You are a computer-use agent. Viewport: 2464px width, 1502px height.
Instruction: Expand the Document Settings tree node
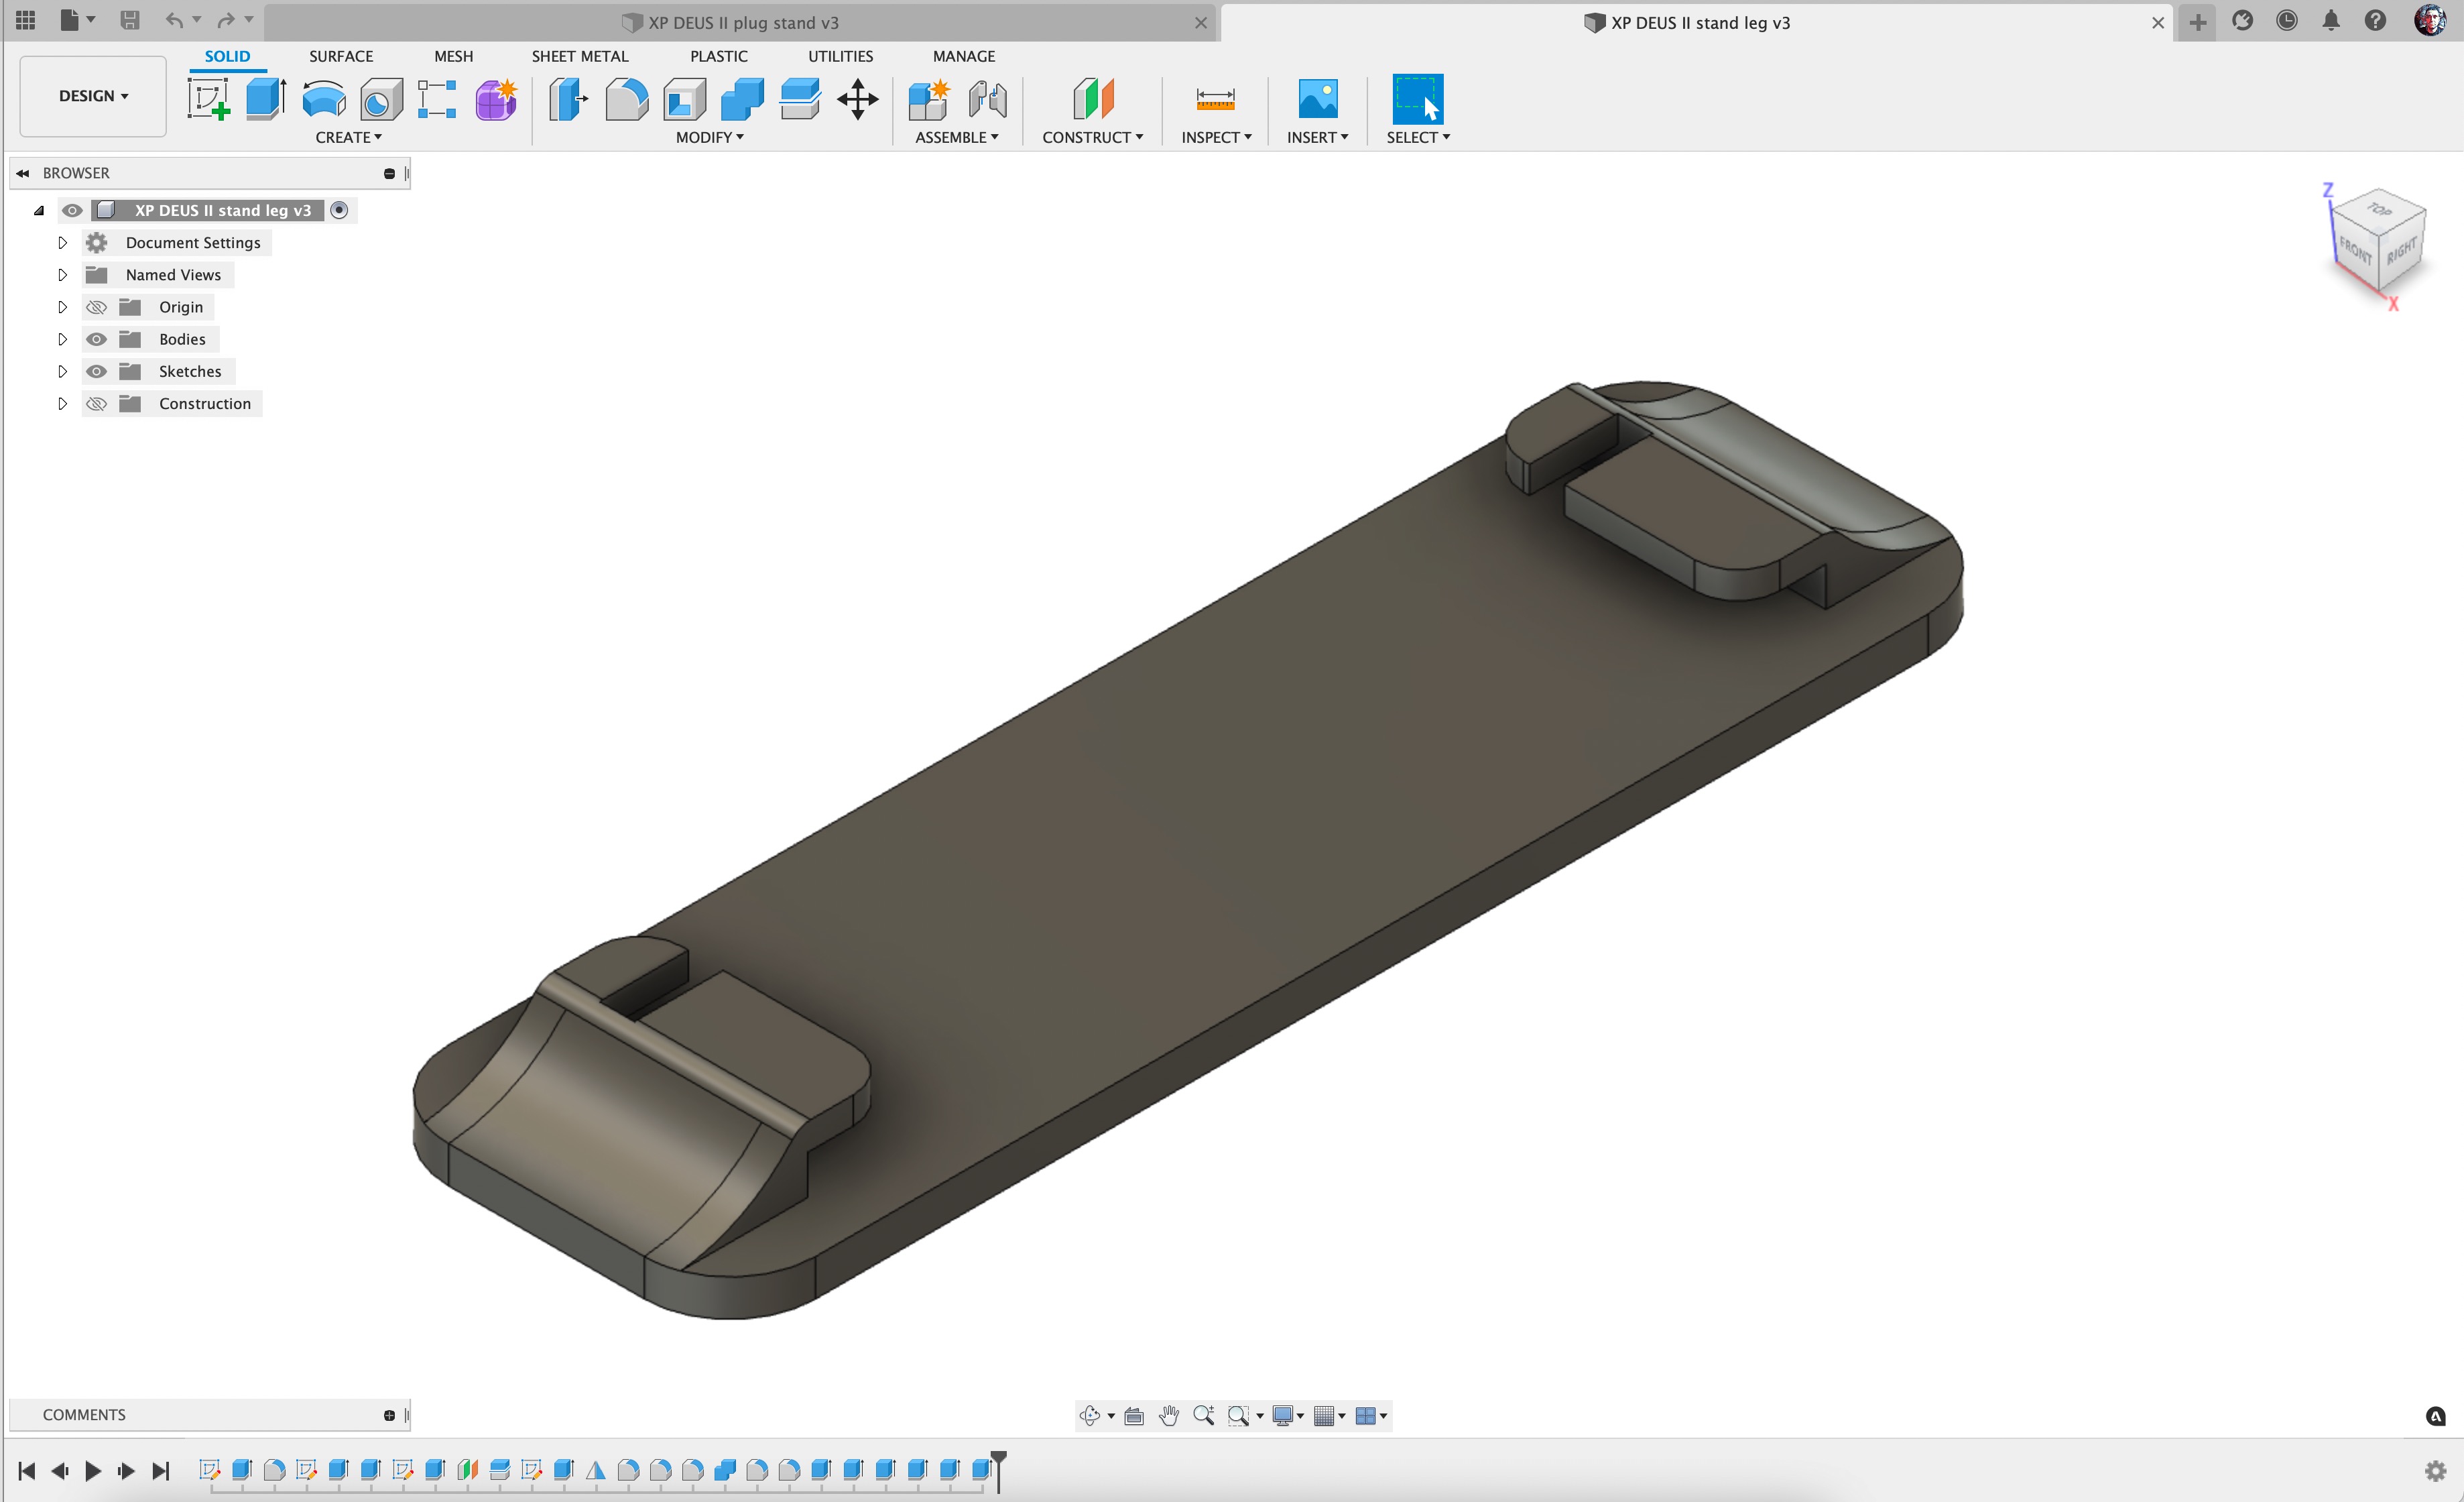pyautogui.click(x=62, y=243)
